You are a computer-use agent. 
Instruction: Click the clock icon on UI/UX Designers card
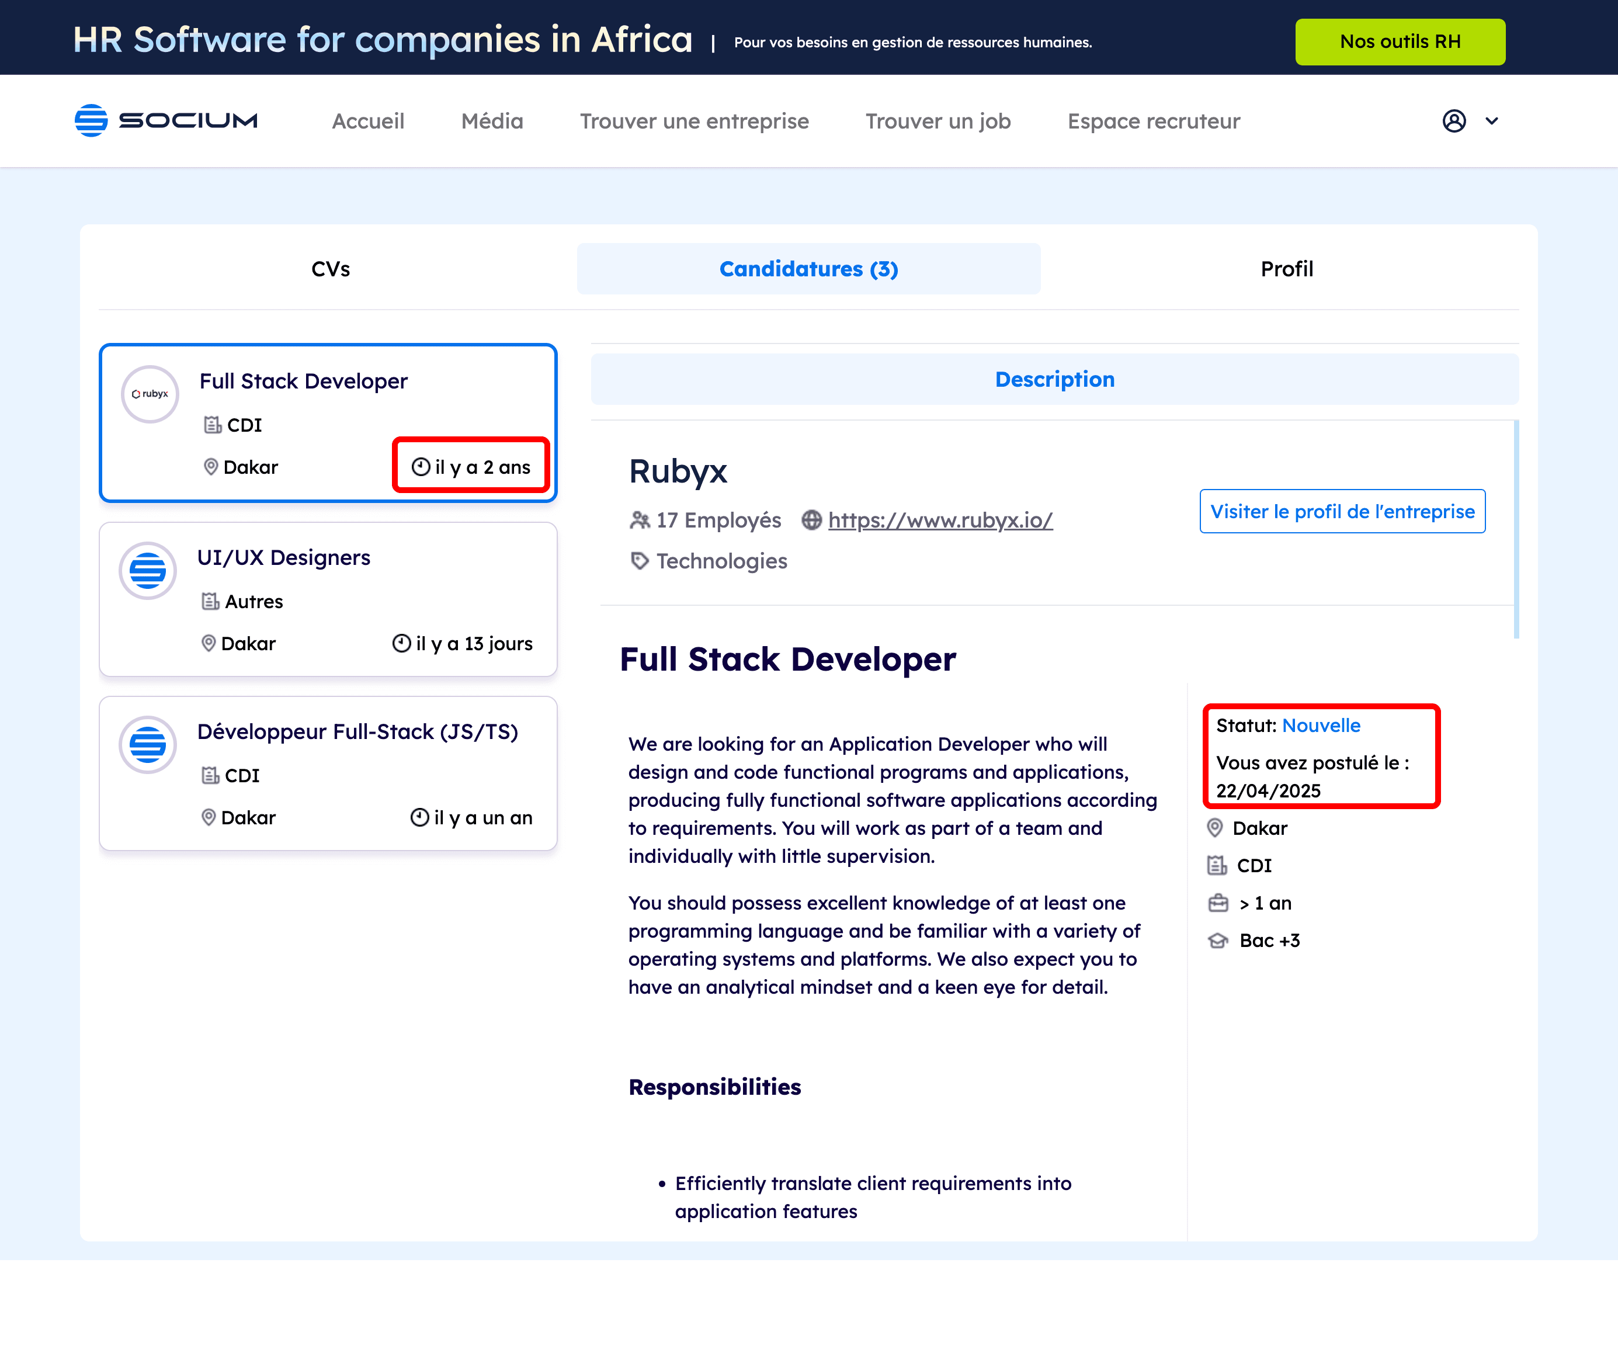pyautogui.click(x=400, y=643)
